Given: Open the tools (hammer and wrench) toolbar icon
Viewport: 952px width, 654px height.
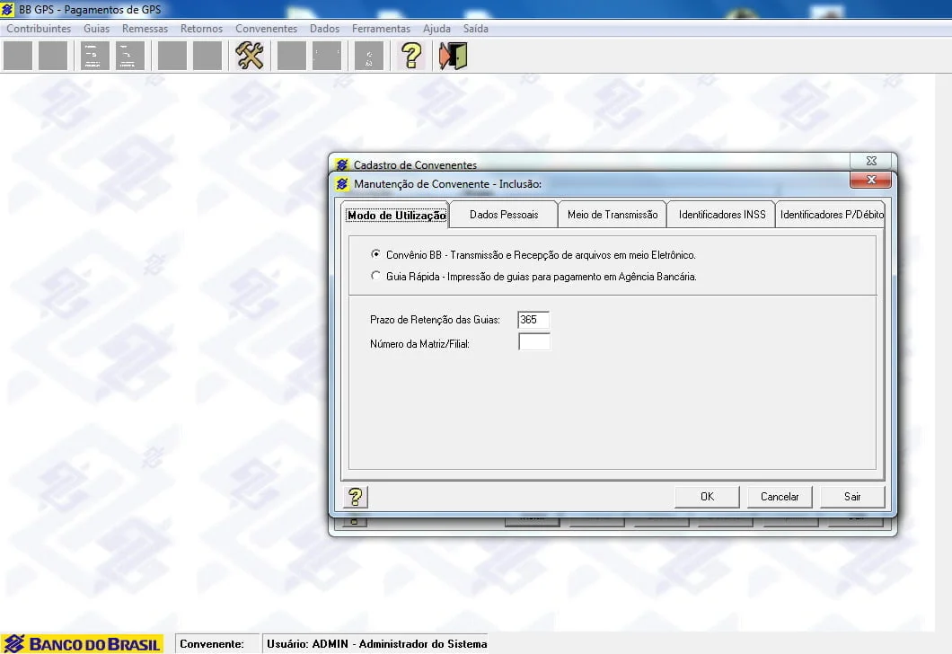Looking at the screenshot, I should 249,56.
